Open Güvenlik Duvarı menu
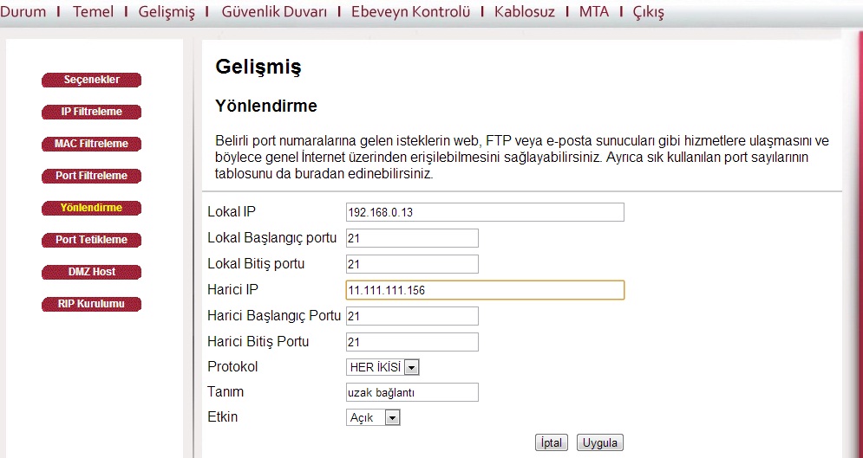The height and width of the screenshot is (458, 863). (x=274, y=12)
